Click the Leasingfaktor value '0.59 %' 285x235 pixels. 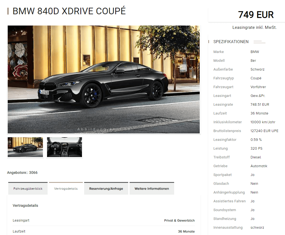pos(256,140)
